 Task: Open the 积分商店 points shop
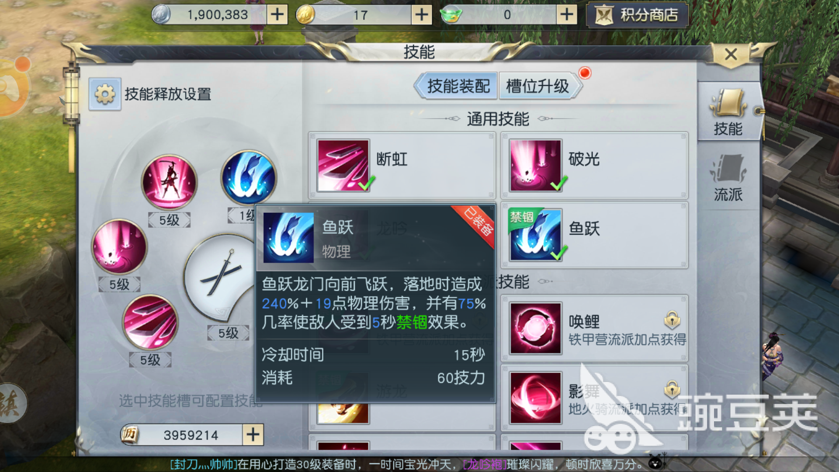[x=638, y=15]
